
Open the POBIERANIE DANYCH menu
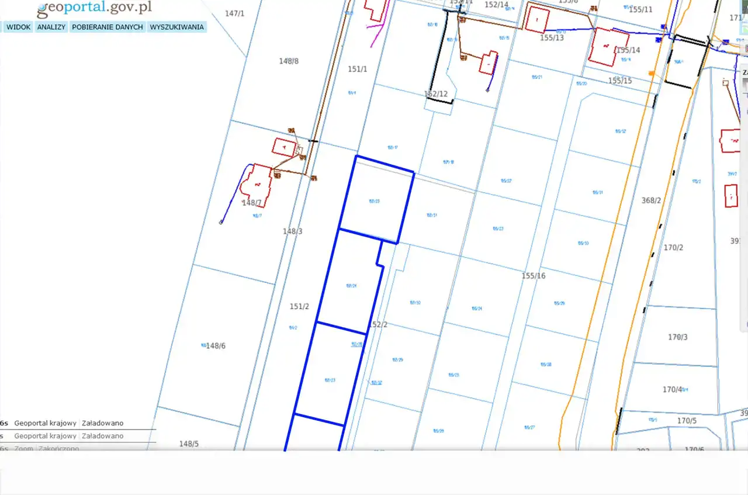pos(108,27)
